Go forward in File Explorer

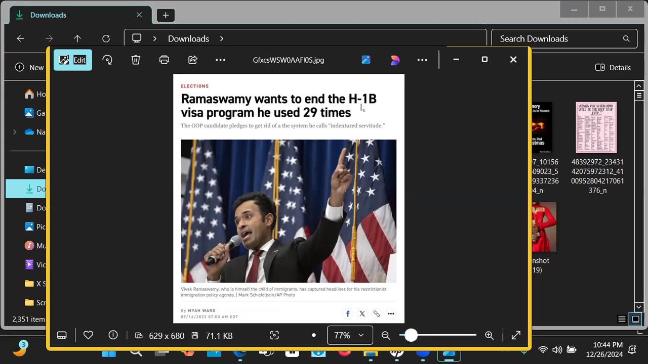point(49,38)
